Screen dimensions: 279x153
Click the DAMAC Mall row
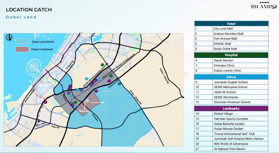(231, 44)
